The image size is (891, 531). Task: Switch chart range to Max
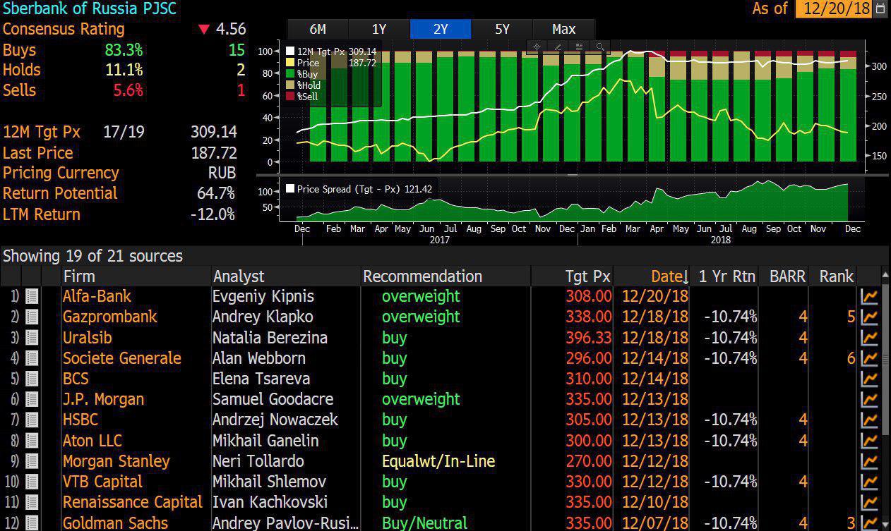point(563,29)
